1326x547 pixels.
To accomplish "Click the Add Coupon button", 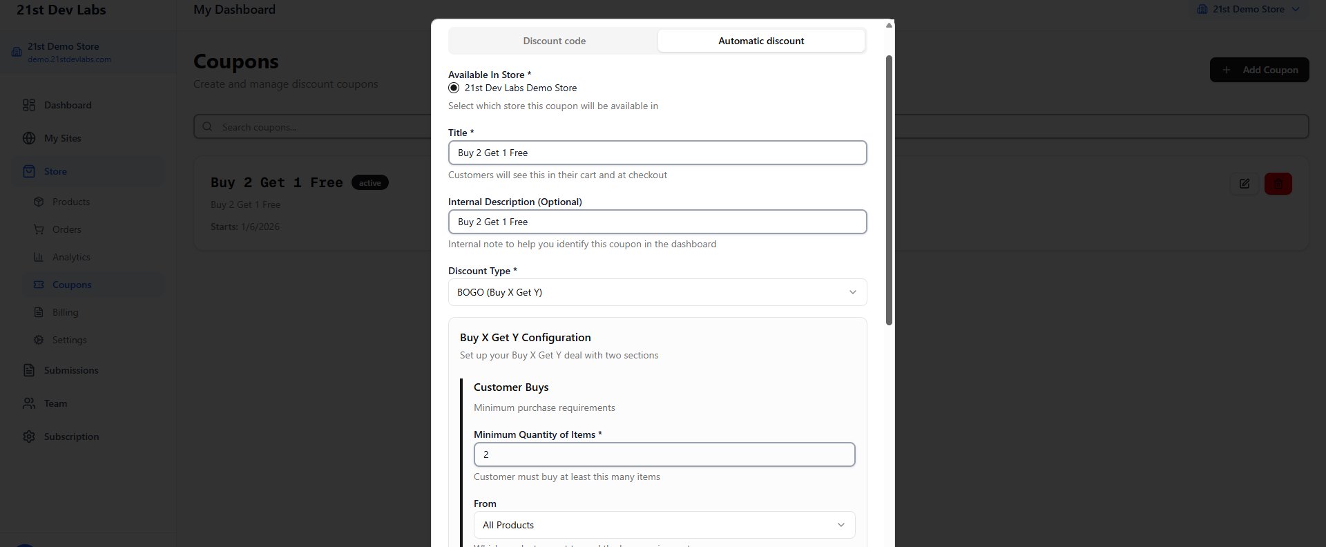I will tap(1259, 70).
